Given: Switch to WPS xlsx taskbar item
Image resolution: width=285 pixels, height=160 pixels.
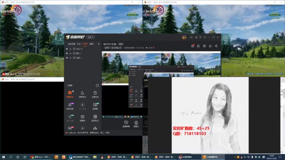Looking at the screenshot, I should click(41, 157).
